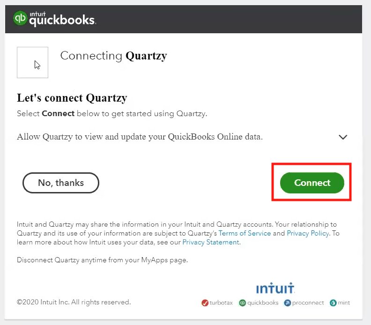Click the Disconnect Quartzy anytime text
This screenshot has height=325, width=371.
point(102,260)
